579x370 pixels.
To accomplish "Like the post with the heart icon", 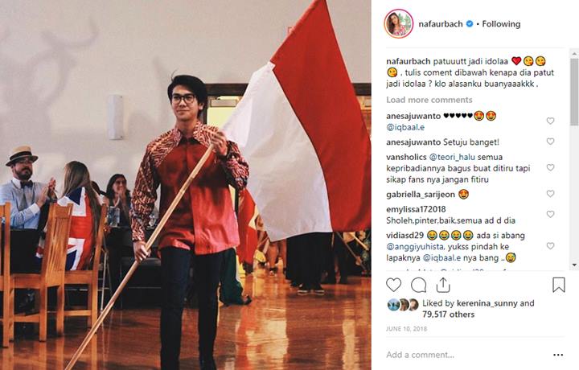I will point(393,285).
